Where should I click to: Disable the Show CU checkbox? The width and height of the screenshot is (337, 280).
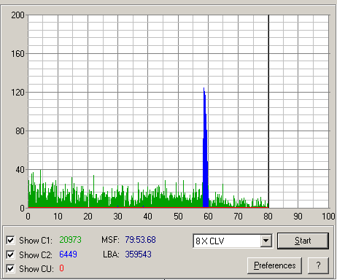click(10, 269)
